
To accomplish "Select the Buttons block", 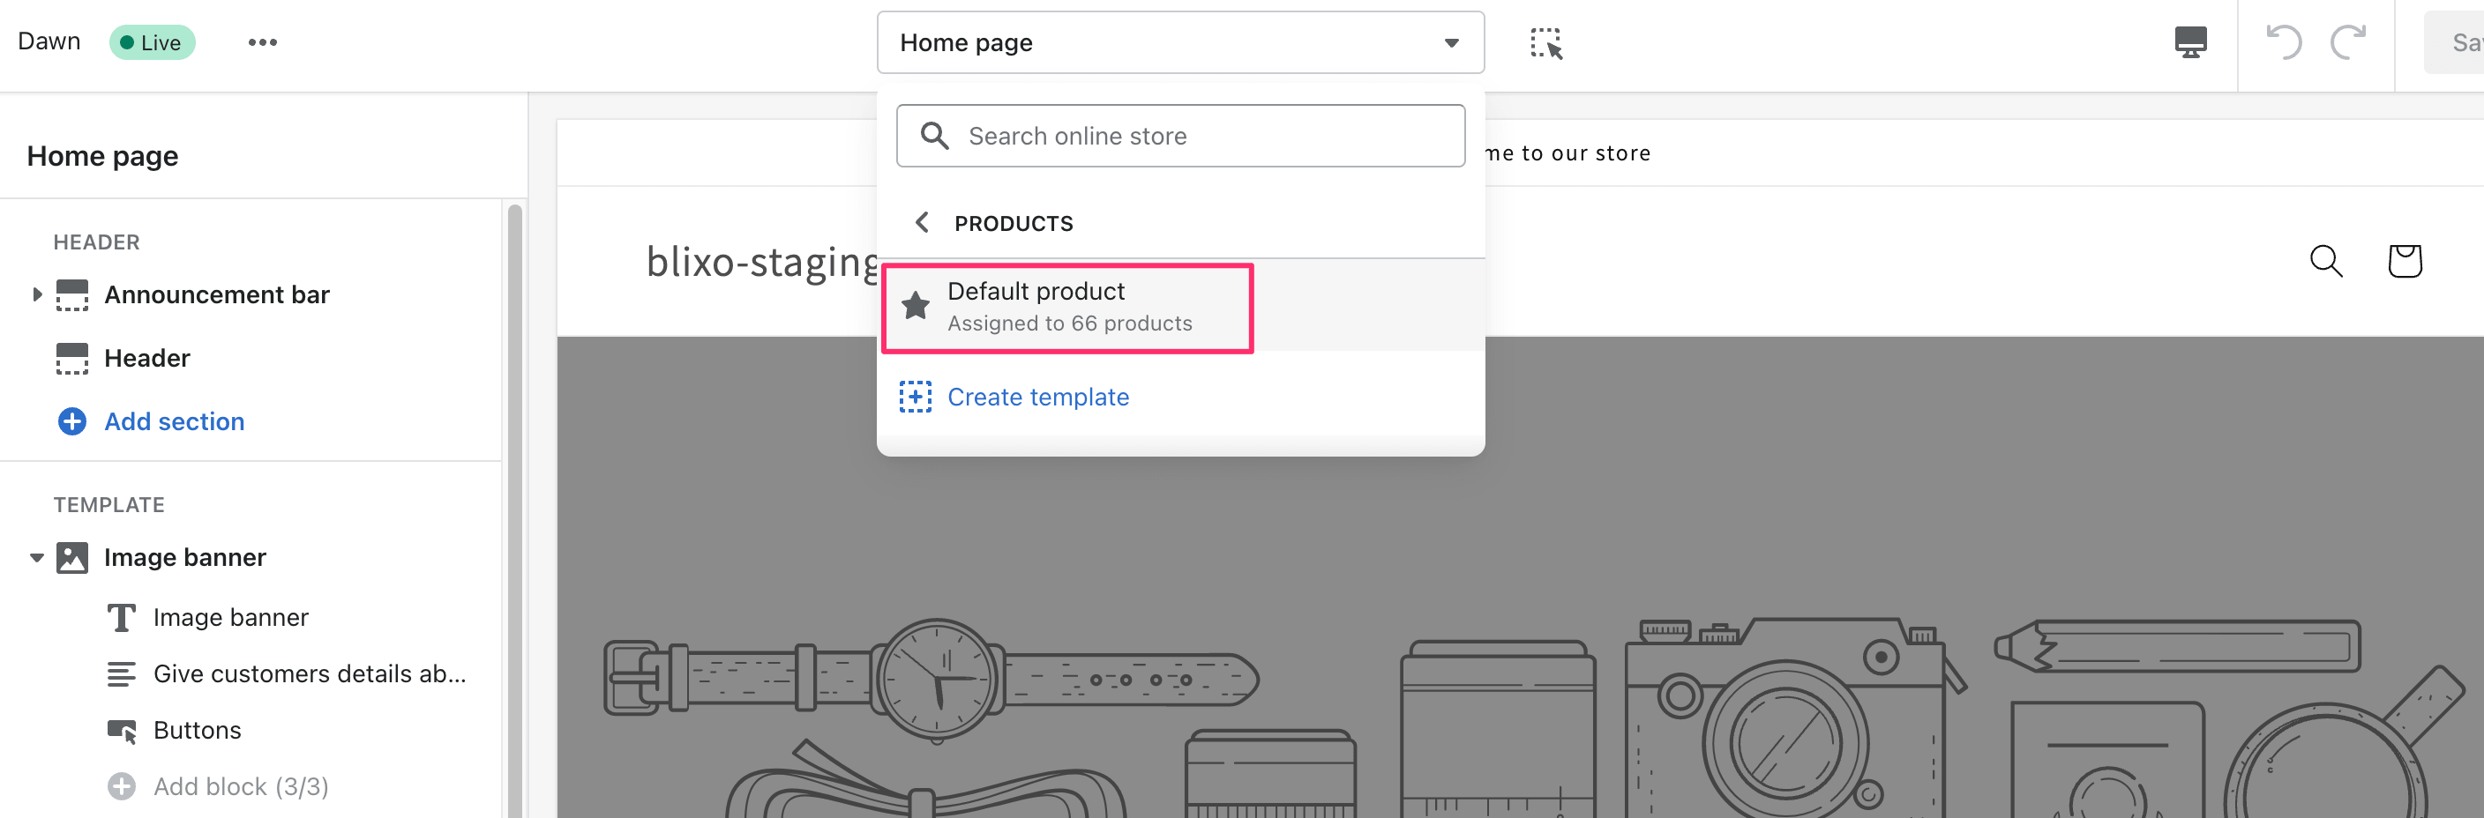I will point(197,729).
